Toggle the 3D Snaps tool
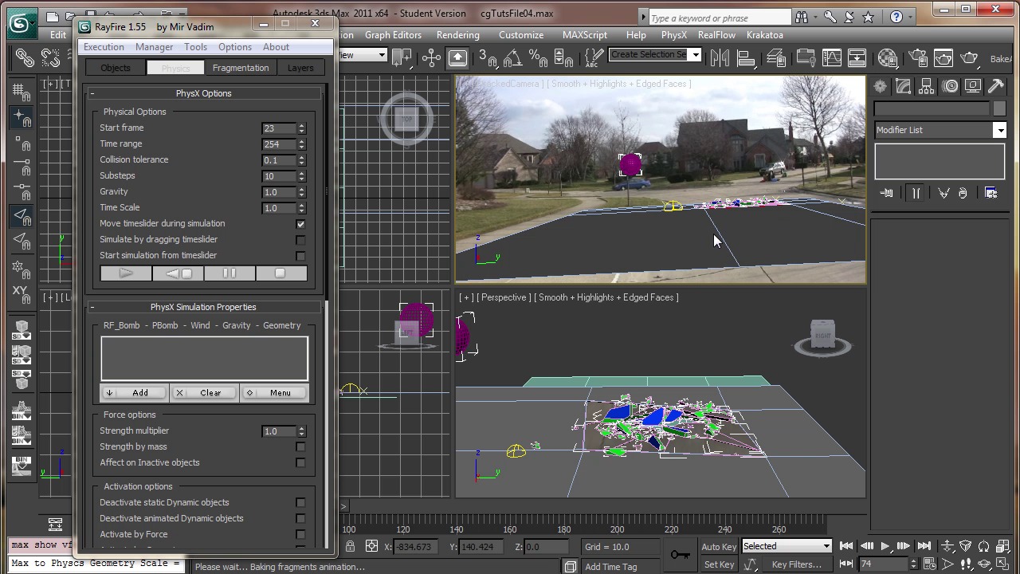Viewport: 1020px width, 574px height. click(487, 57)
